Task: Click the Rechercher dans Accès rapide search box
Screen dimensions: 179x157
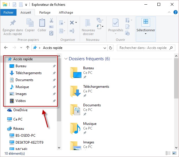Action: click(x=143, y=48)
